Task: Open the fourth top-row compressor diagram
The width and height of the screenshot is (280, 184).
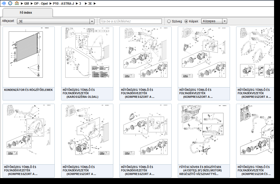Action: point(204,57)
